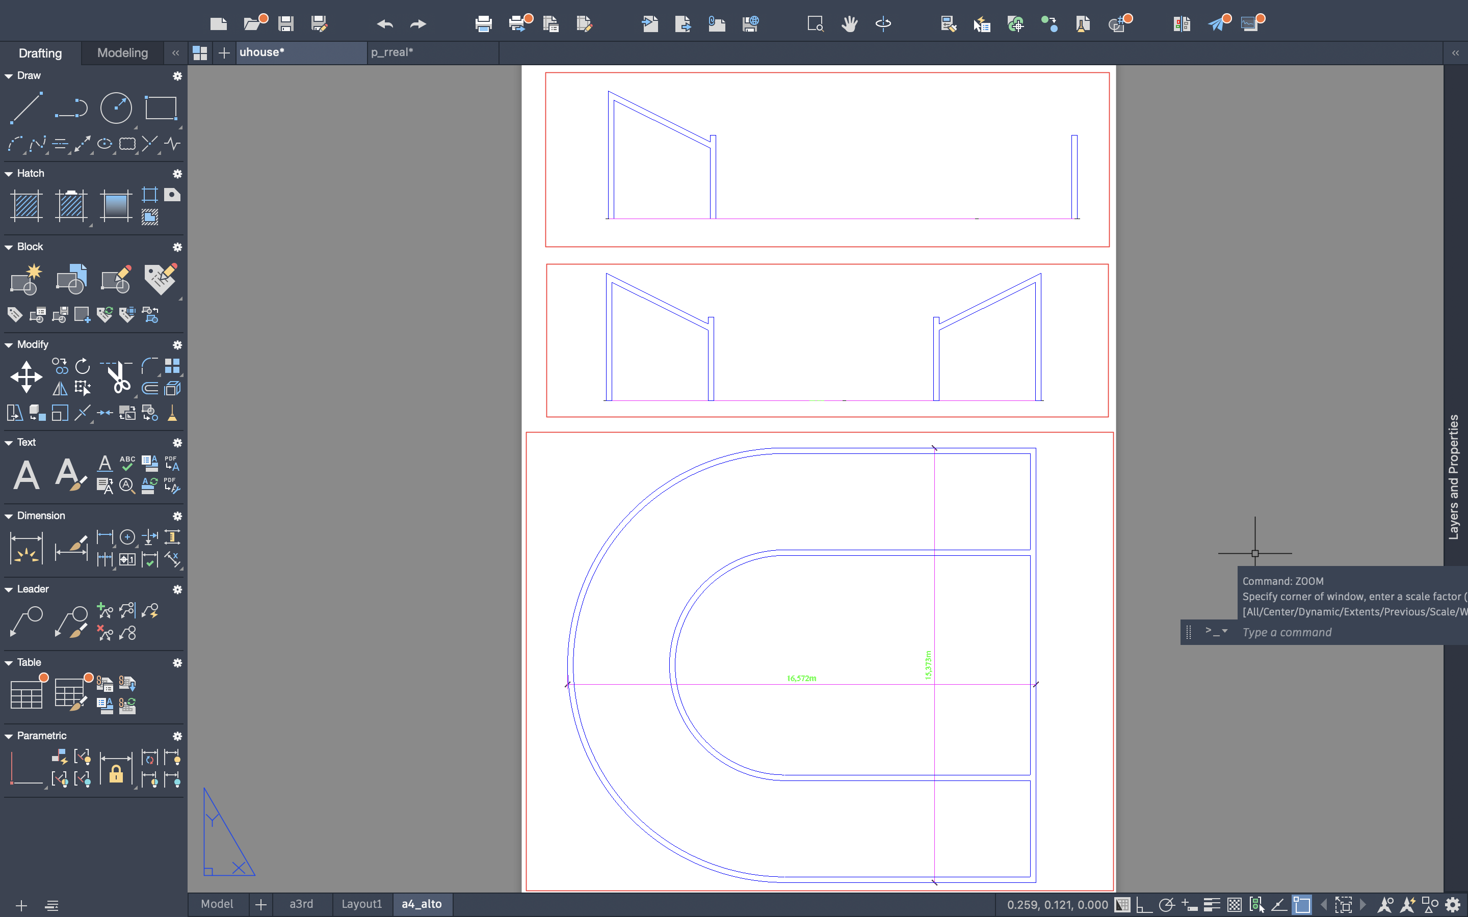Click the Type a command field
The height and width of the screenshot is (917, 1468).
[x=1334, y=632]
